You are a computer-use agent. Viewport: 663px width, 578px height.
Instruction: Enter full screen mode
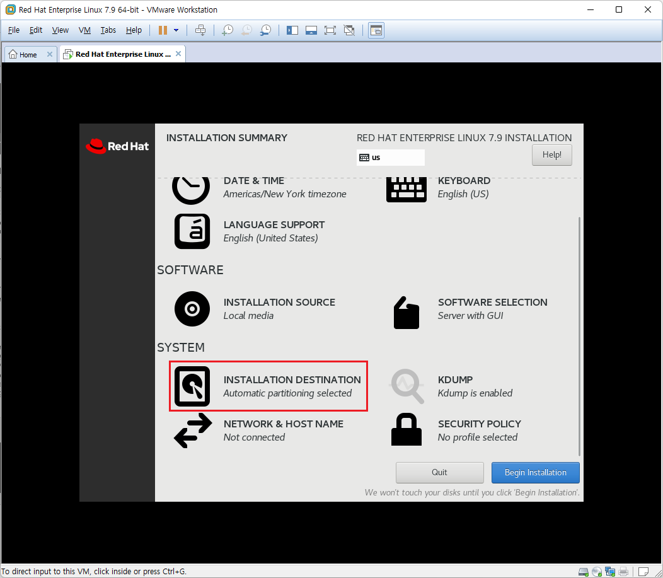click(330, 30)
